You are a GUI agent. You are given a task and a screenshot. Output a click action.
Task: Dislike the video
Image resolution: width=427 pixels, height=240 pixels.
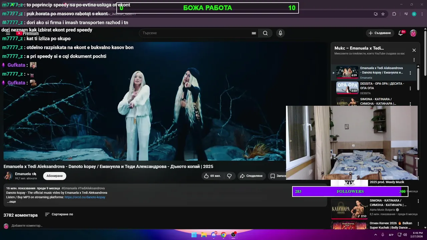click(x=230, y=176)
